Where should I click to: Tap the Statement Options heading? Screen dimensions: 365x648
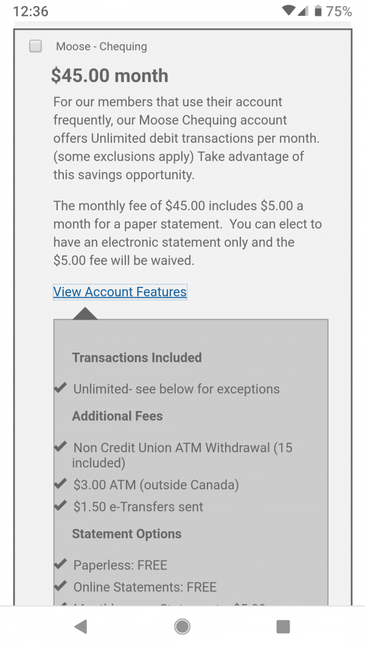127,534
